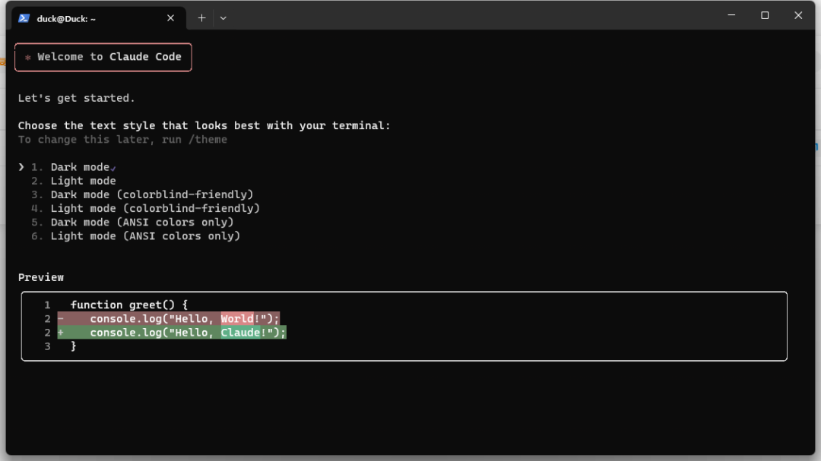Screen dimensions: 821x461
Task: Click the red-highlighted World text
Action: [x=237, y=319]
